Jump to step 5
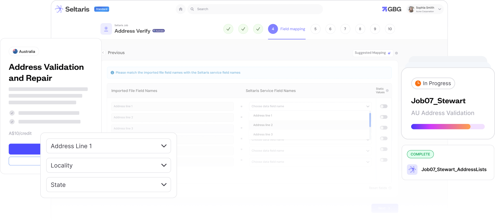Image resolution: width=495 pixels, height=223 pixels. click(315, 29)
